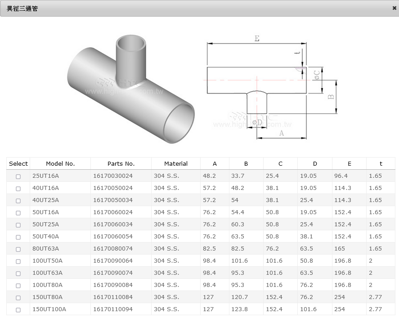Toggle the 150UT100A checkbox
Image resolution: width=399 pixels, height=317 pixels.
point(18,310)
